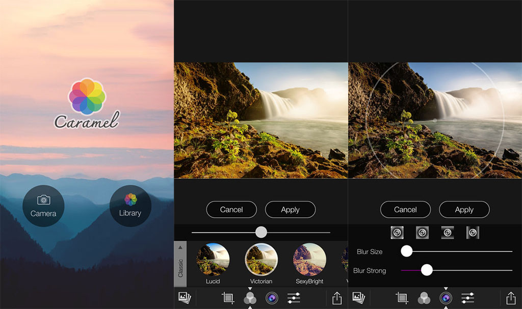Choose the SexyBright filter
Screen dimensions: 522x309
[x=309, y=260]
